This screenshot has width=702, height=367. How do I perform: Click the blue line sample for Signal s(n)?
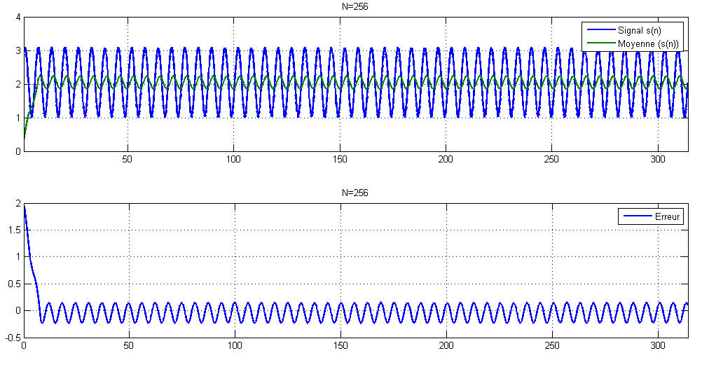point(600,30)
